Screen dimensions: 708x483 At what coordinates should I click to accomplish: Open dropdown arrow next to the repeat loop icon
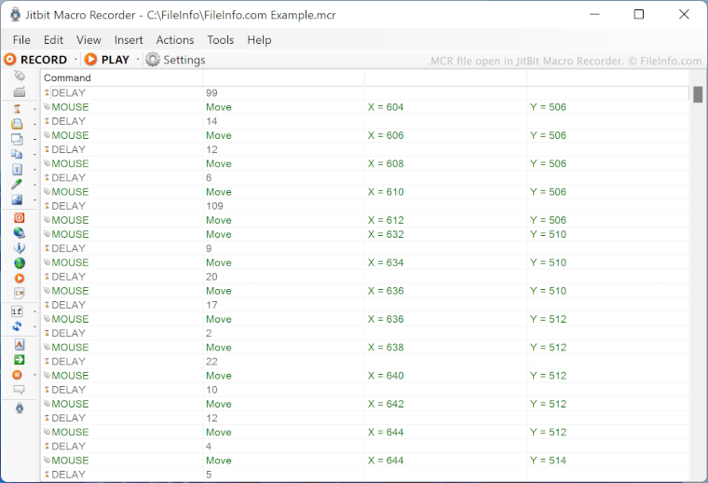(x=34, y=326)
